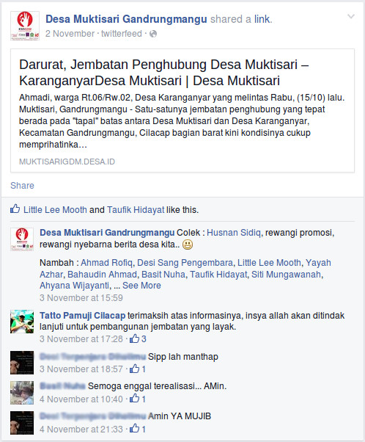Open the 2 November post timestamp
Screen dimensions: 365x442
[70, 34]
